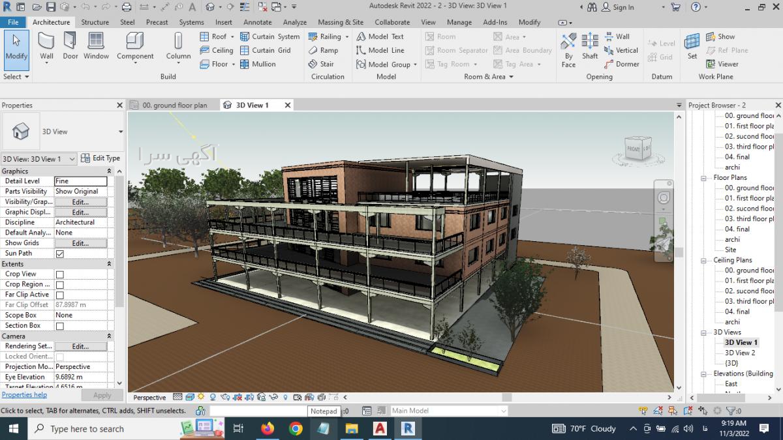Viewport: 783px width, 440px height.
Task: Open the Annotate ribbon tab
Action: (257, 22)
